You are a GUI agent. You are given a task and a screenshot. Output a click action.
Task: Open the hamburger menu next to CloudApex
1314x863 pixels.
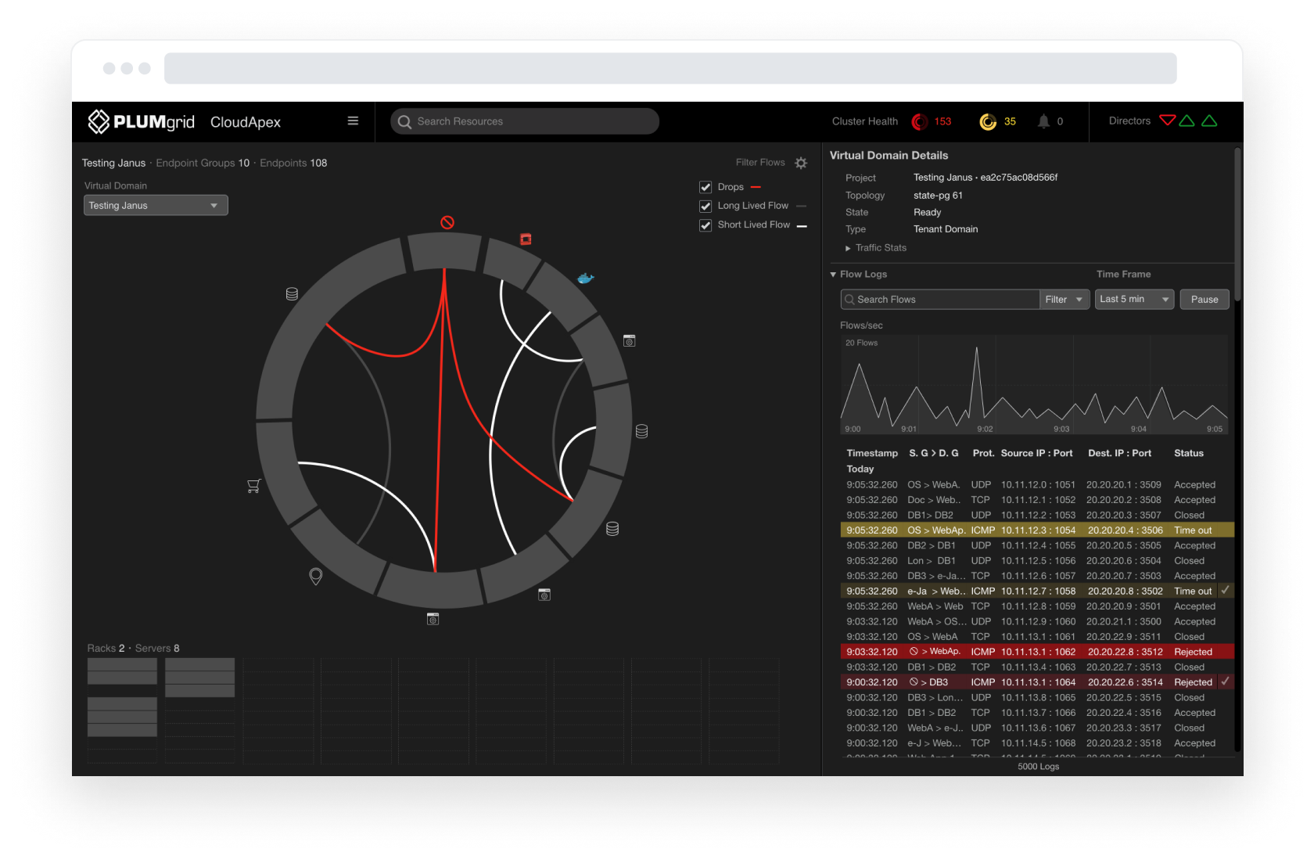click(353, 121)
